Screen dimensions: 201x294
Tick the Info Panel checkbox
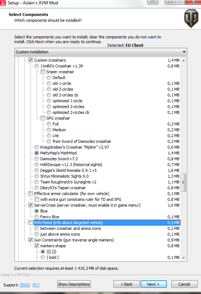tap(30, 223)
